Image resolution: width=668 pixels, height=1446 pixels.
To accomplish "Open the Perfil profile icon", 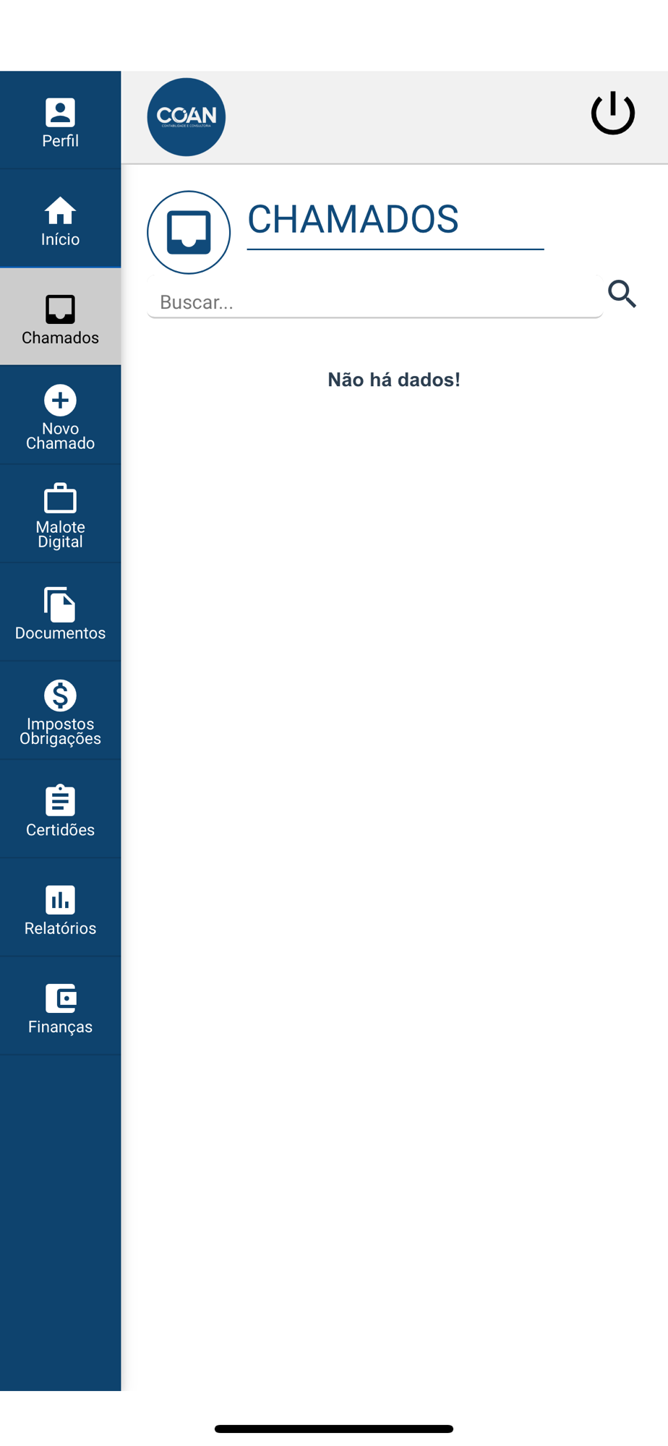I will click(x=60, y=112).
